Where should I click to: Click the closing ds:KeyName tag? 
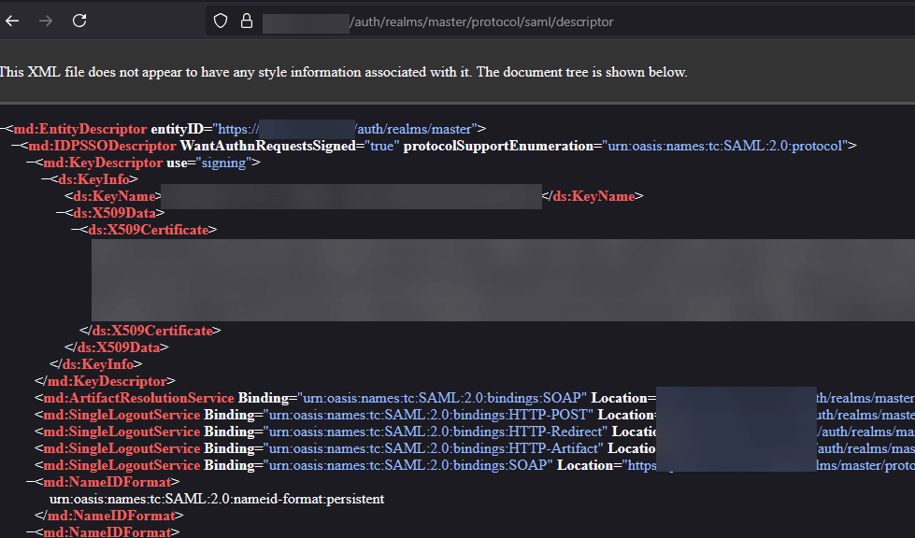(x=593, y=196)
